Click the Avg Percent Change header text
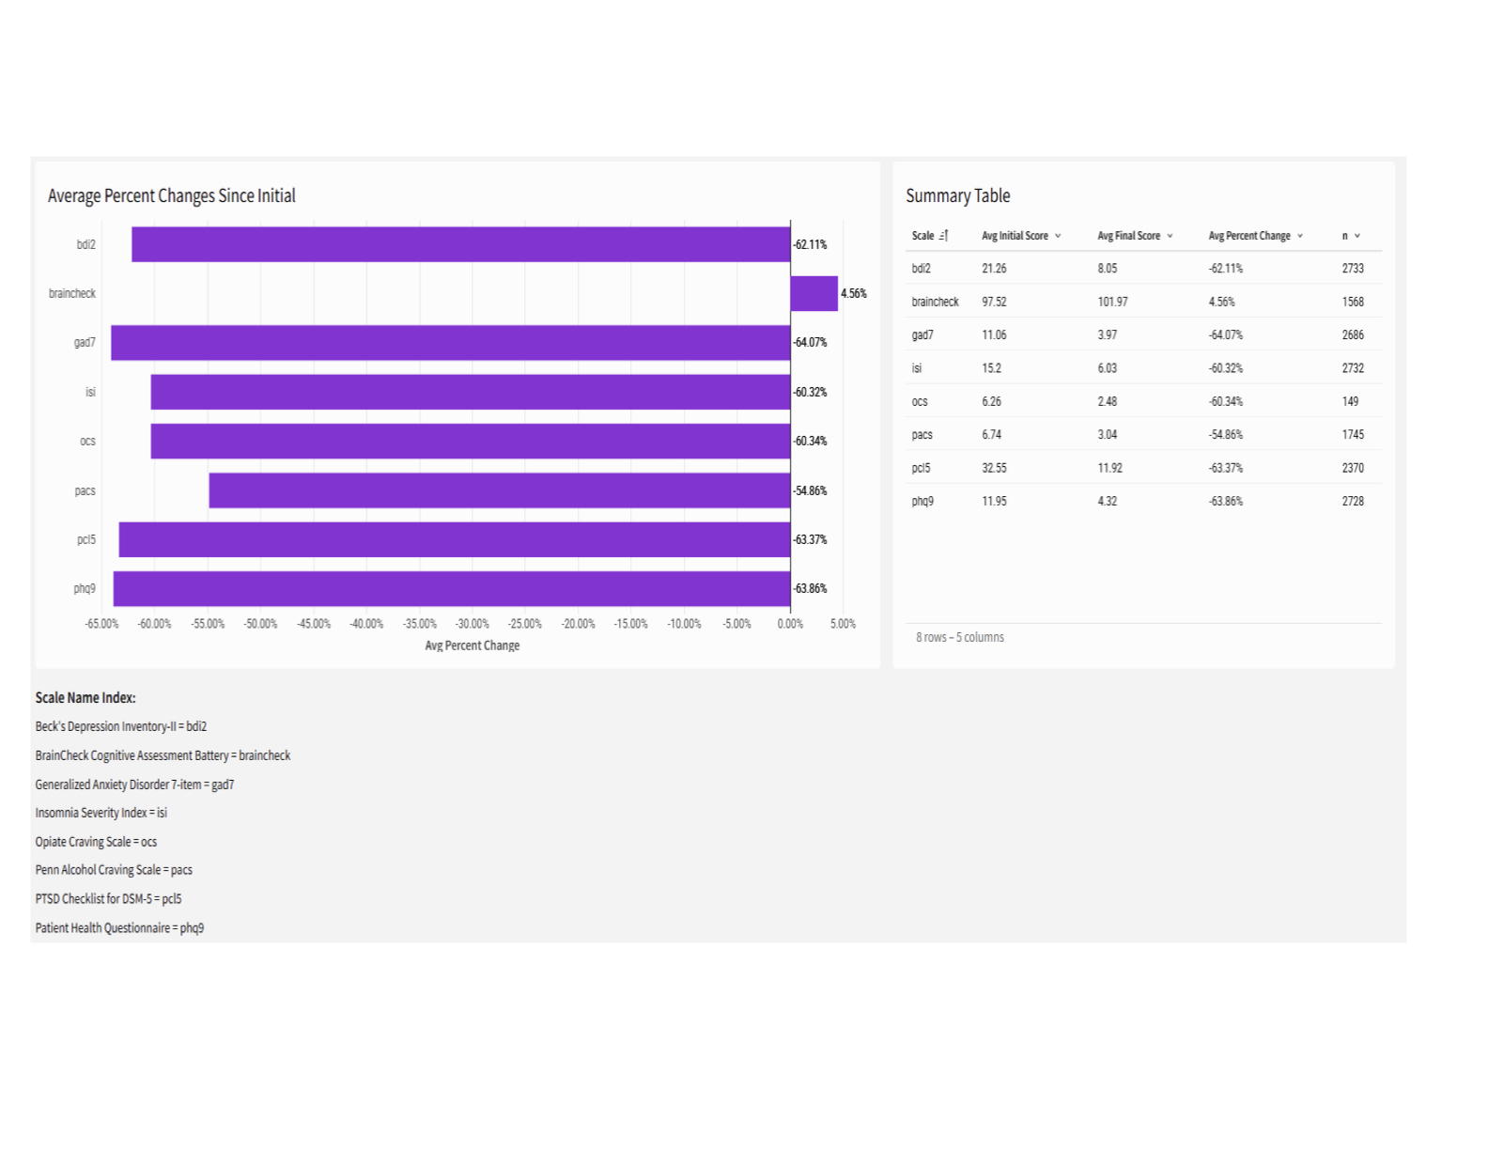Viewport: 1488px width, 1150px height. 1248,236
